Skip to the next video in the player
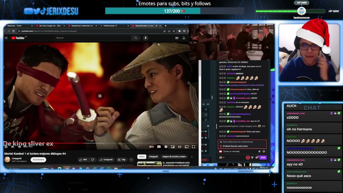This screenshot has width=343, height=193. tap(13, 147)
